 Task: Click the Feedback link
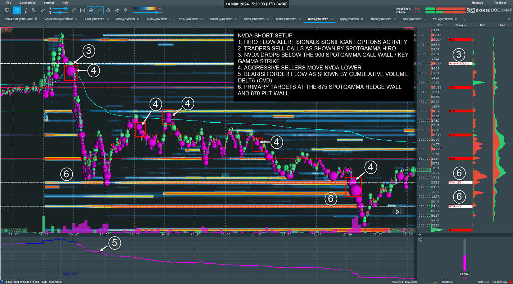coord(500,3)
